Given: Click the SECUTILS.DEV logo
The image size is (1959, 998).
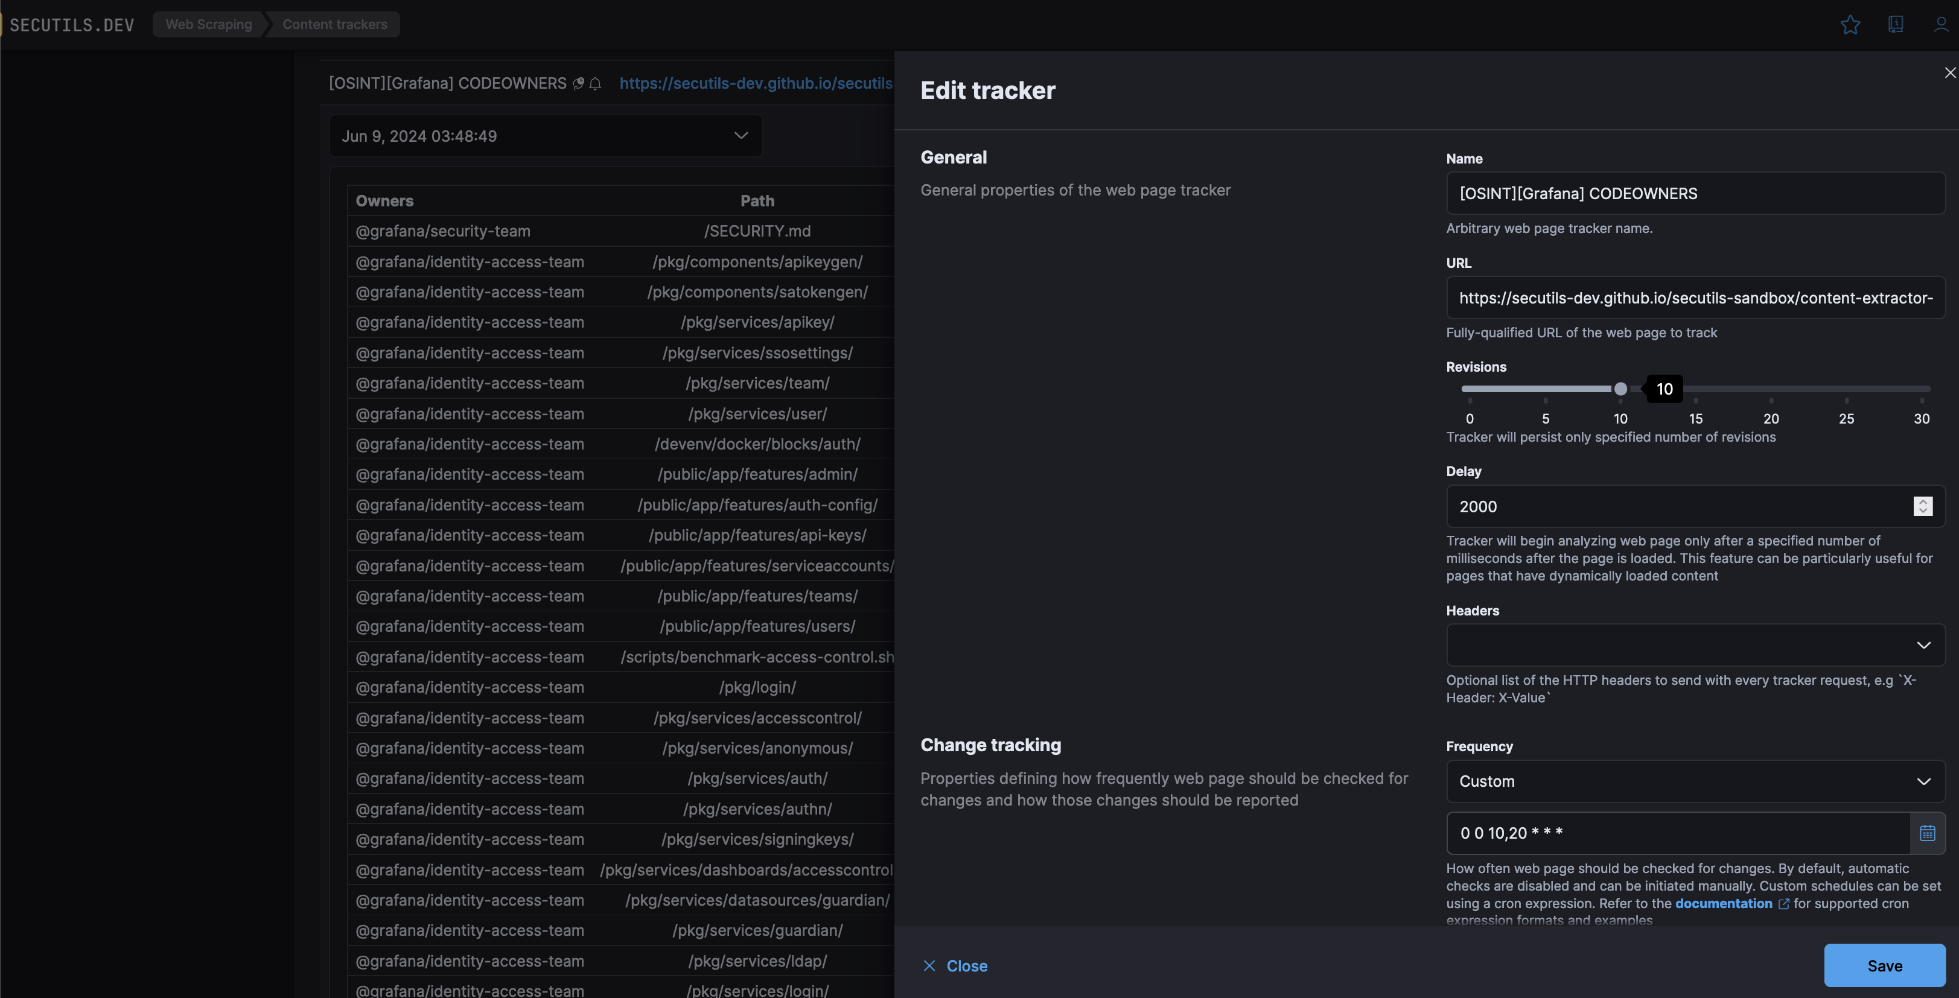Looking at the screenshot, I should coord(71,24).
